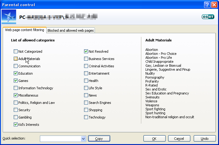Click the 'Violence' subcategory text
219x145 pixels.
click(x=151, y=101)
